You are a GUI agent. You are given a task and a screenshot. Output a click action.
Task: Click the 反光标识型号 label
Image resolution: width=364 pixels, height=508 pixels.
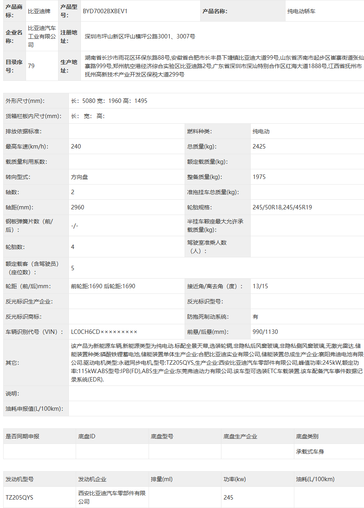[205, 301]
